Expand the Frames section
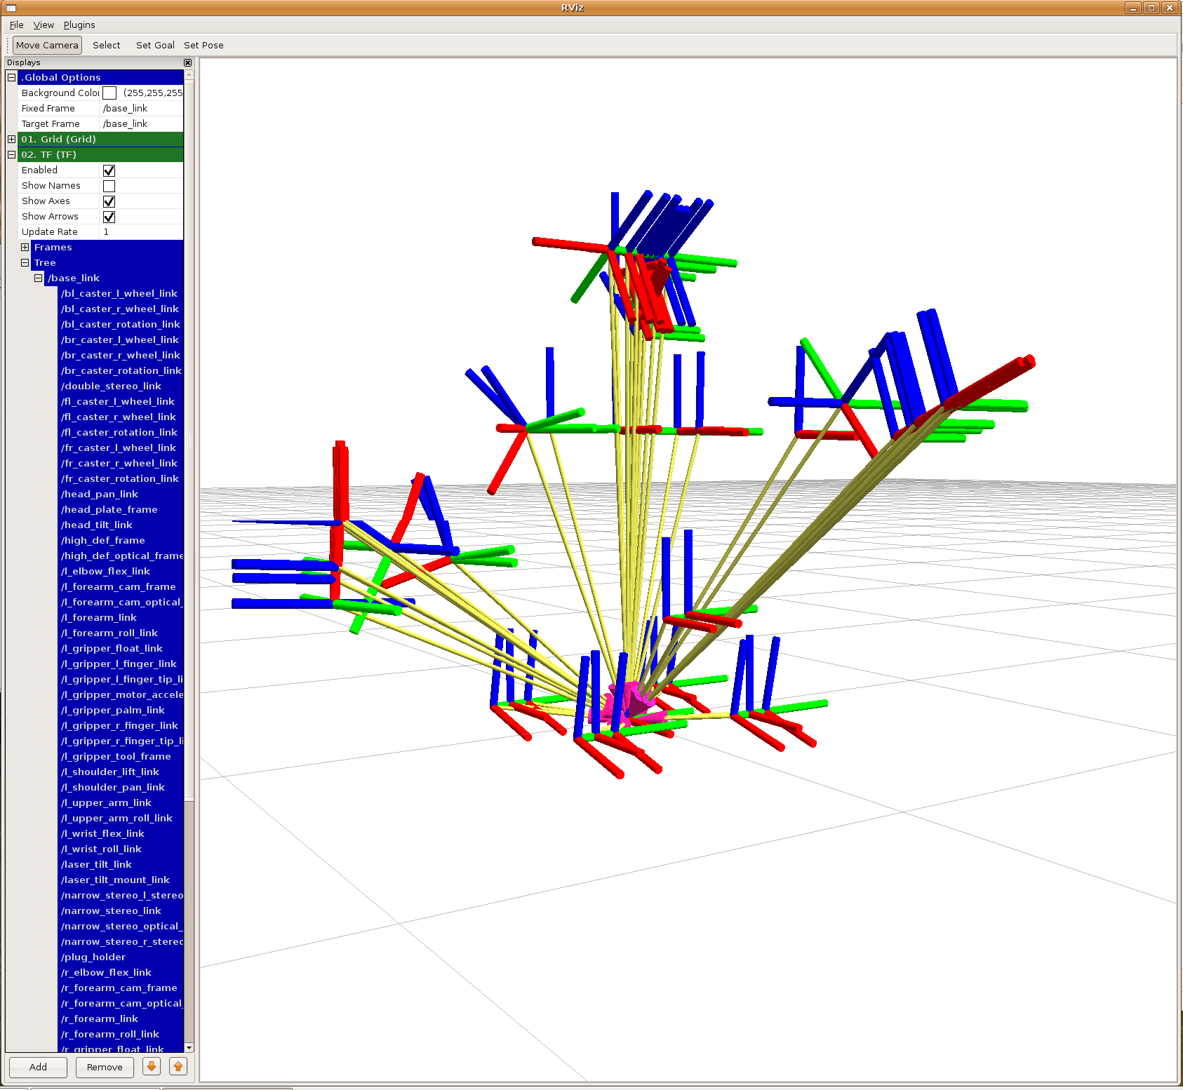The width and height of the screenshot is (1183, 1090). (25, 247)
